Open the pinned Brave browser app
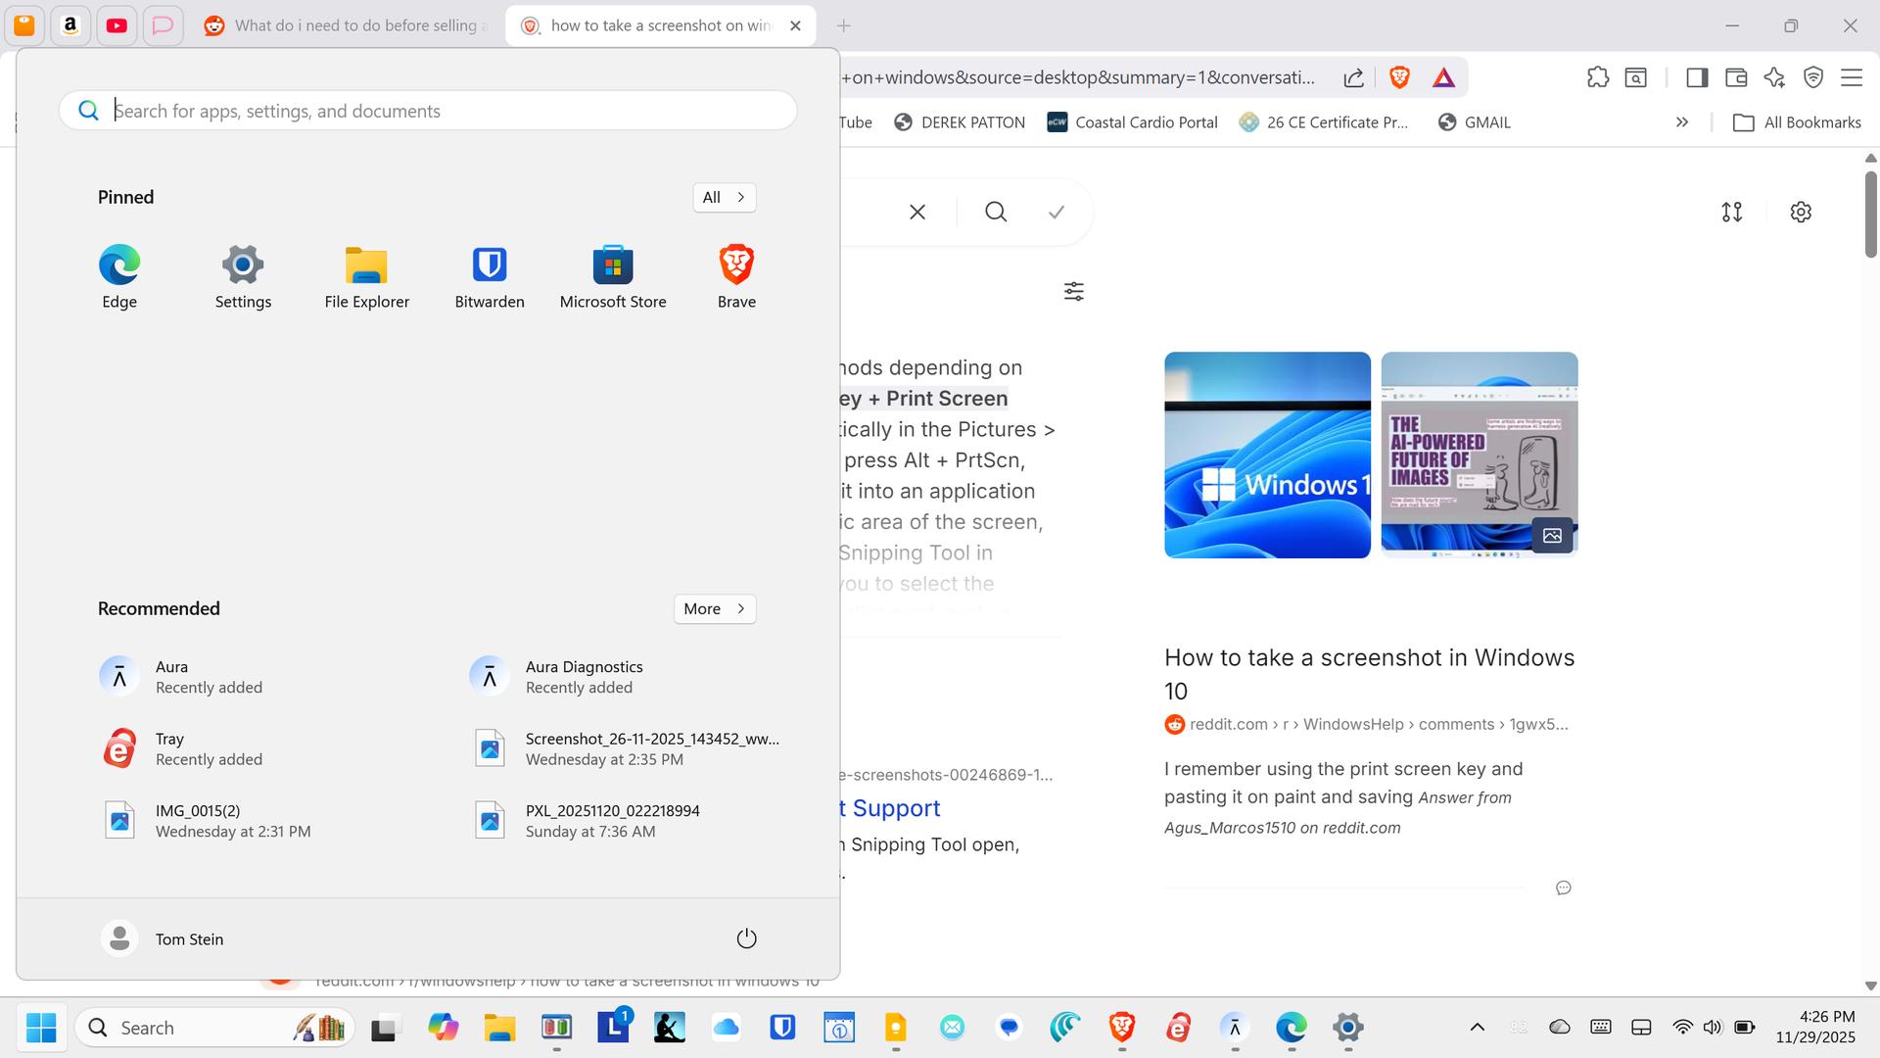 click(x=735, y=276)
